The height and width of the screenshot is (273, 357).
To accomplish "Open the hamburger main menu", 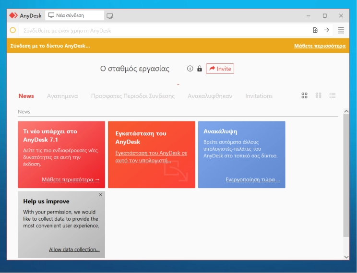I will pyautogui.click(x=341, y=30).
